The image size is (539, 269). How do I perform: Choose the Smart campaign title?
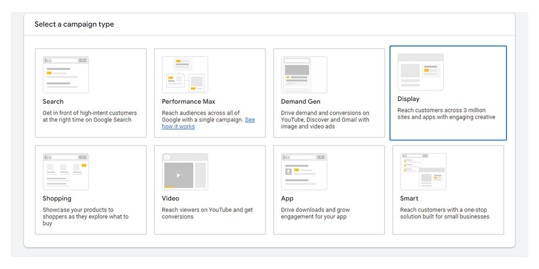pyautogui.click(x=409, y=199)
